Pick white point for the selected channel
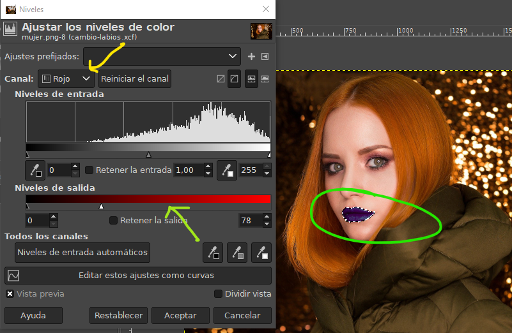This screenshot has height=333, width=512. (226, 170)
